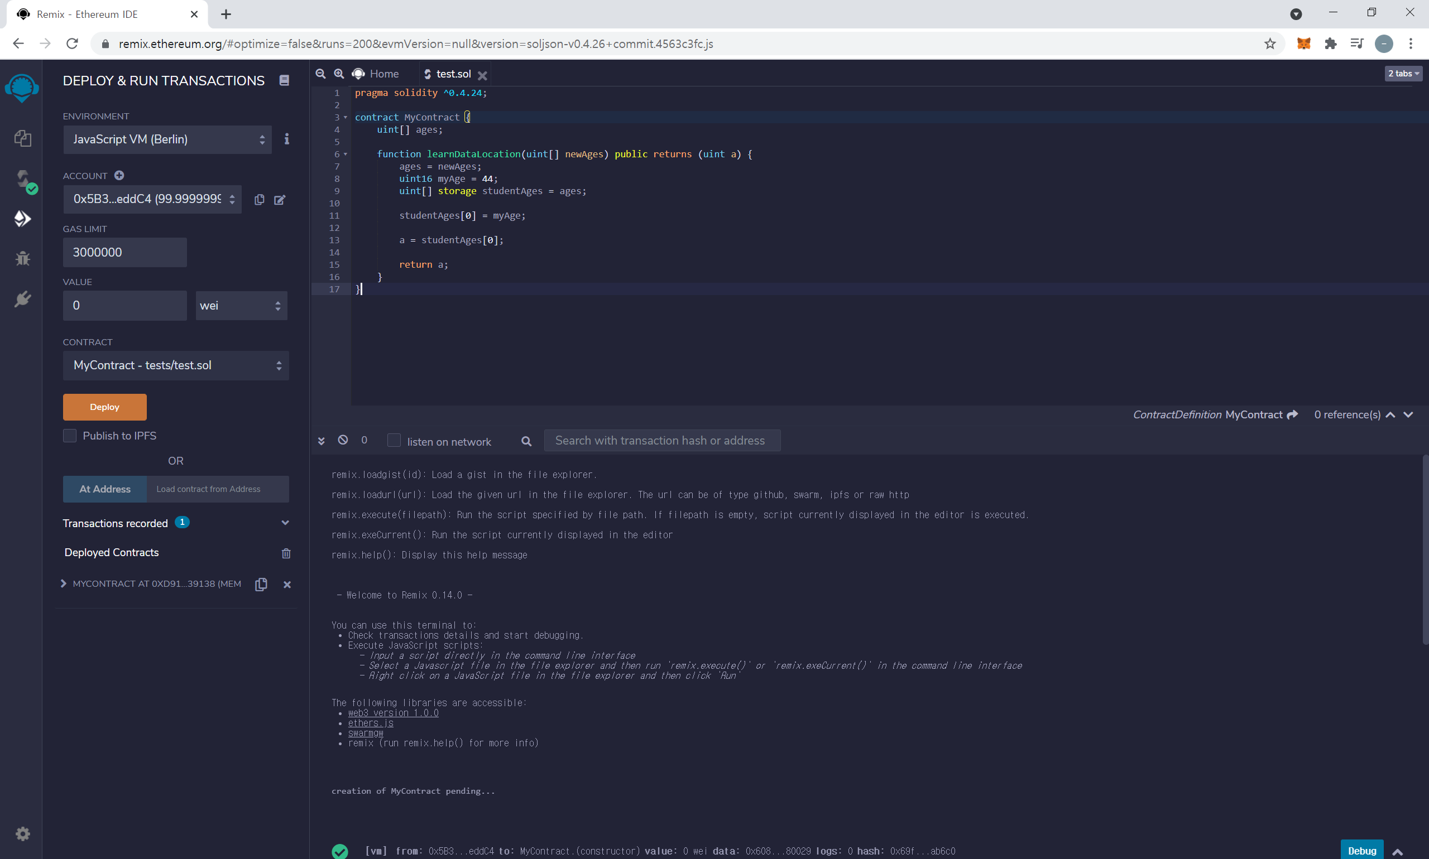This screenshot has width=1429, height=859.
Task: Click the Settings gear in sidebar
Action: pyautogui.click(x=22, y=833)
